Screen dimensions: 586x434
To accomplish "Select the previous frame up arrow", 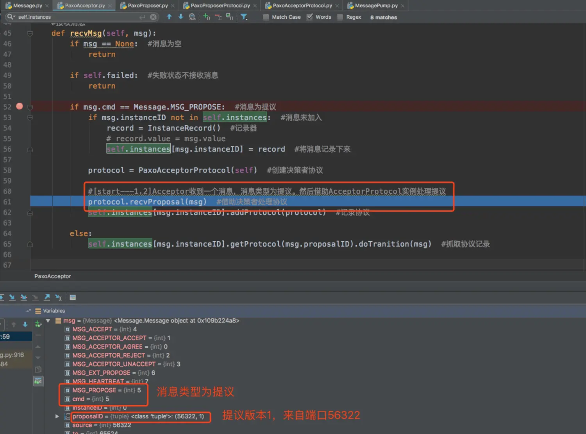I will pos(14,324).
